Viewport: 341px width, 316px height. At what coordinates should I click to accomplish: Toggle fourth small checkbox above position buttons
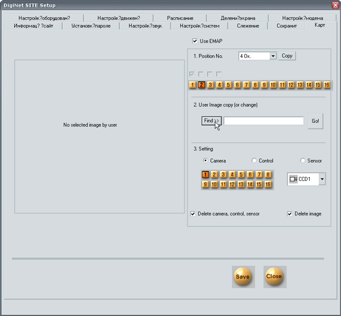point(219,74)
